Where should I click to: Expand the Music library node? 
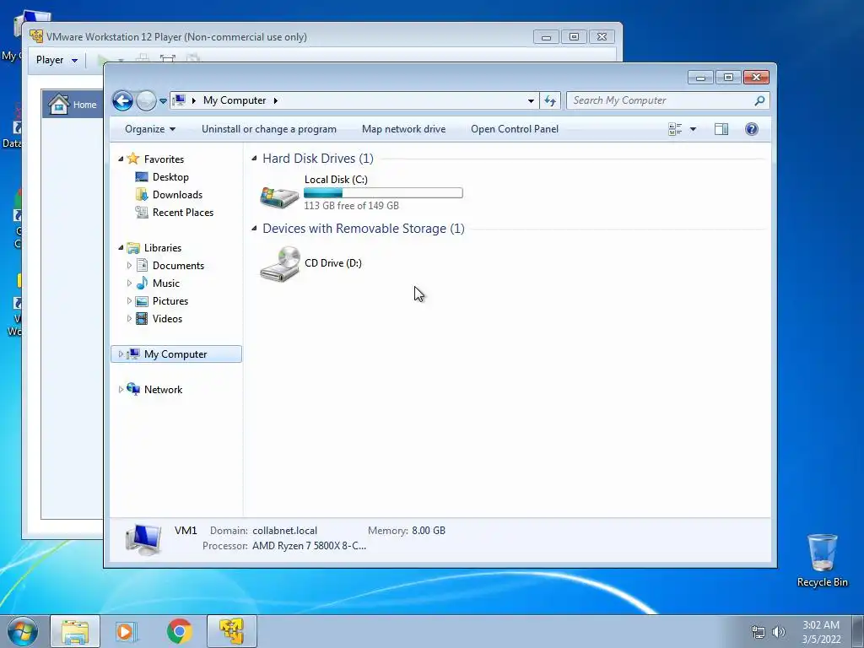[129, 283]
